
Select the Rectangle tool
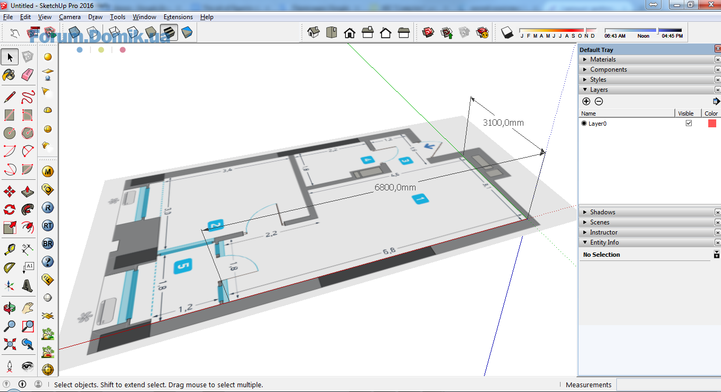click(10, 115)
